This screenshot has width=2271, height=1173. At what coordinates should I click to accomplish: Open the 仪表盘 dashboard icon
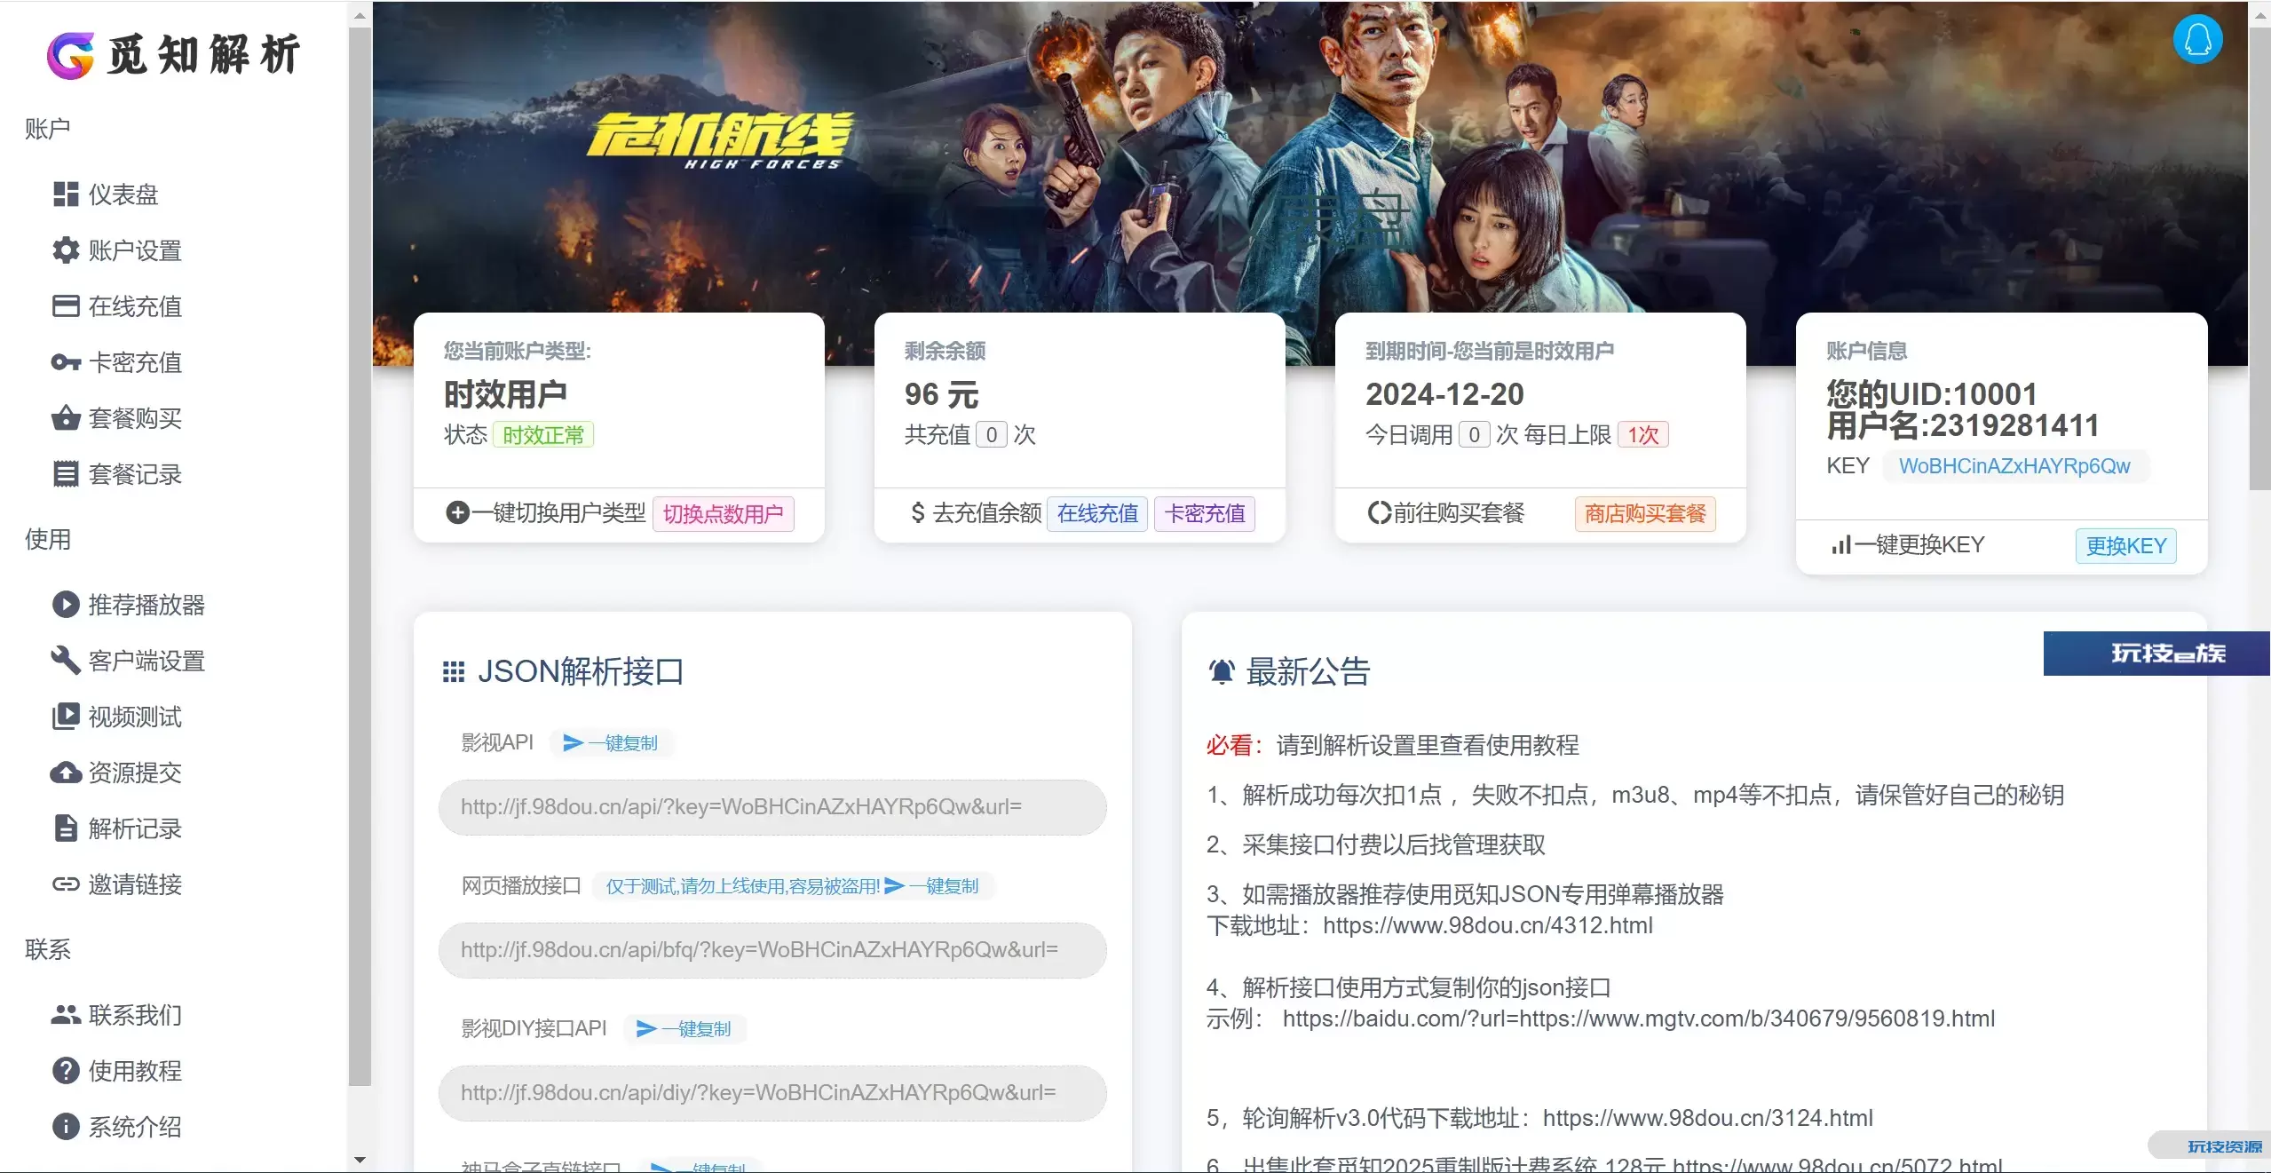click(66, 194)
